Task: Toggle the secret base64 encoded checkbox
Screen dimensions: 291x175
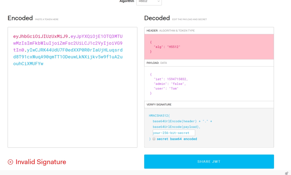Action: [154, 139]
